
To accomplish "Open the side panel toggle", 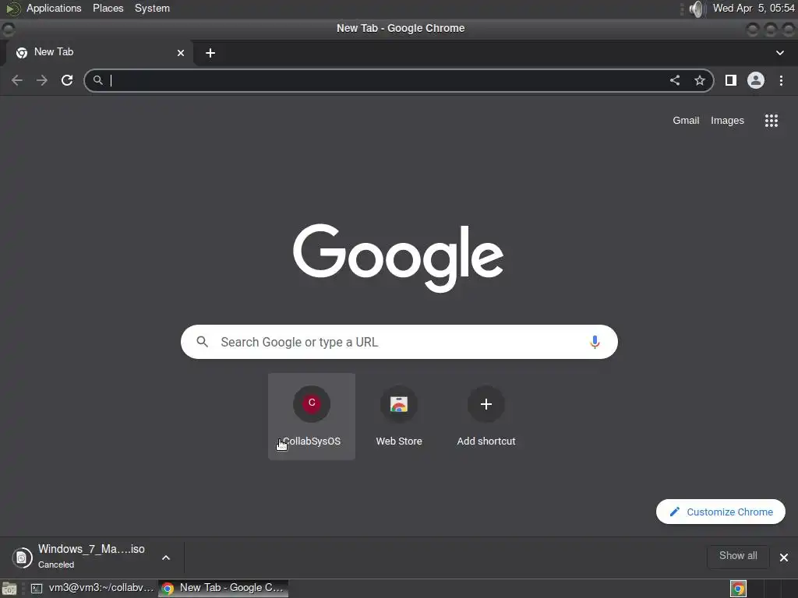I will point(731,80).
